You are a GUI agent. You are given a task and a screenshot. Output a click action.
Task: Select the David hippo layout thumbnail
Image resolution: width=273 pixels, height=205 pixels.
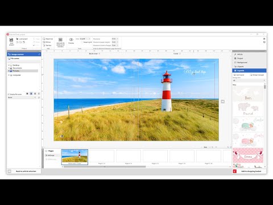tap(248, 109)
